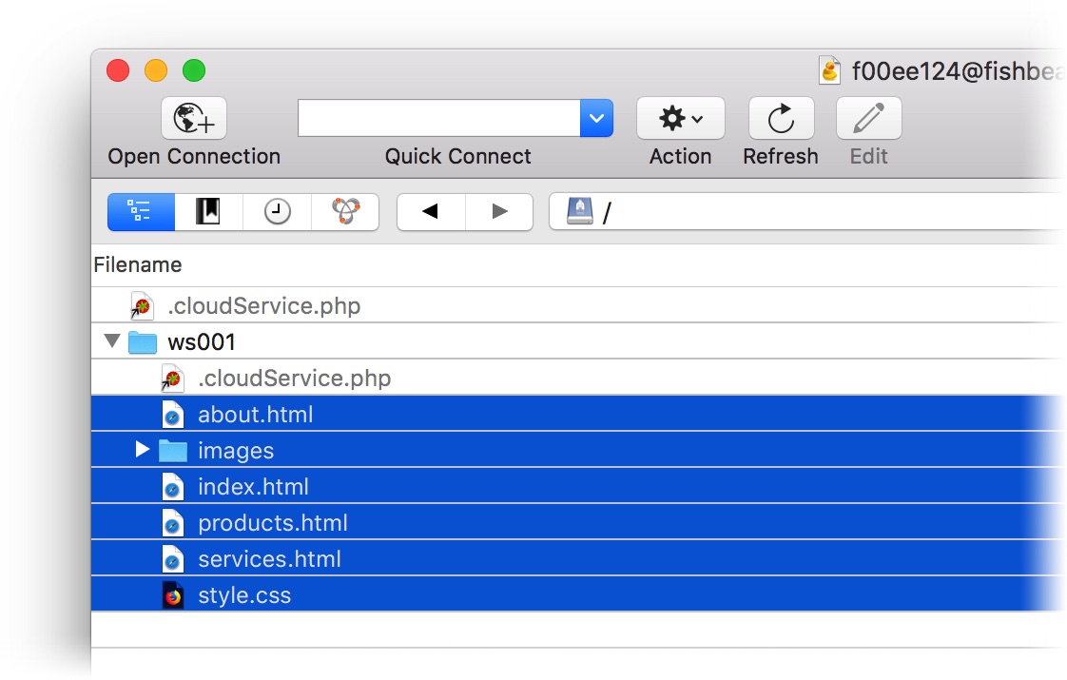Click the index.html file icon
Image resolution: width=1067 pixels, height=680 pixels.
[x=173, y=487]
